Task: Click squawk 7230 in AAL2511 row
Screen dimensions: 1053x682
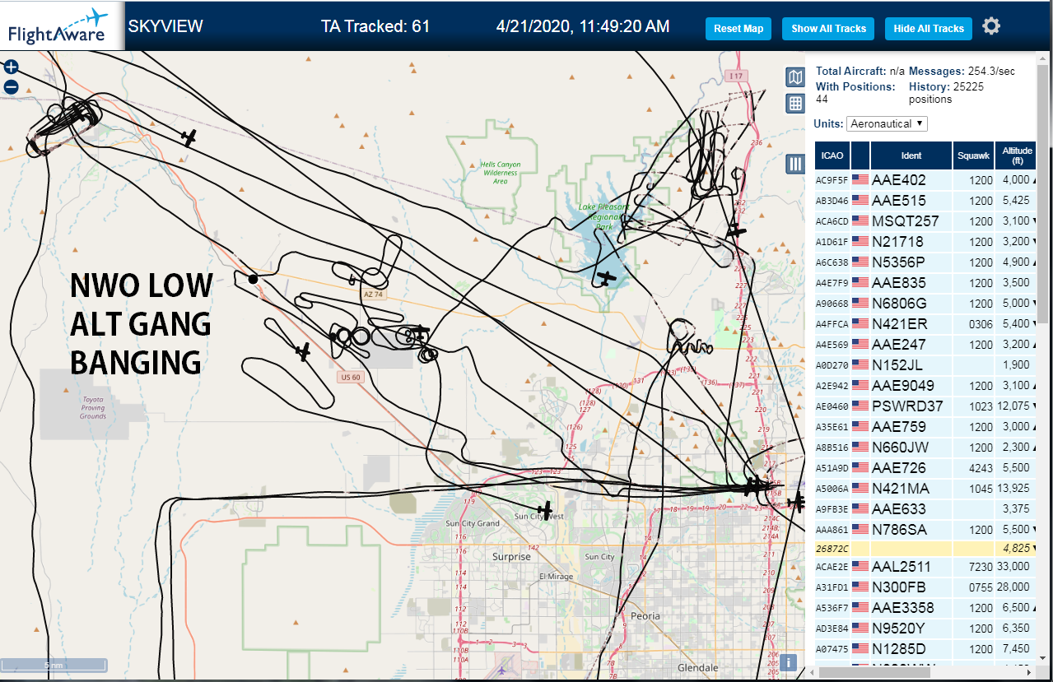Action: point(981,567)
